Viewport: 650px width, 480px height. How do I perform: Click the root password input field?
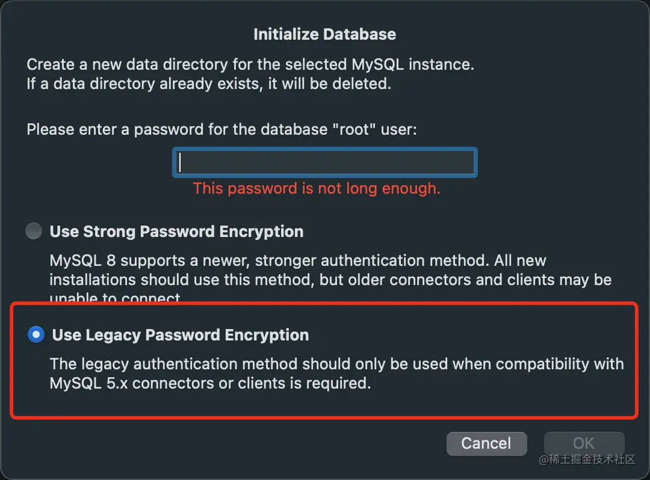pos(325,162)
